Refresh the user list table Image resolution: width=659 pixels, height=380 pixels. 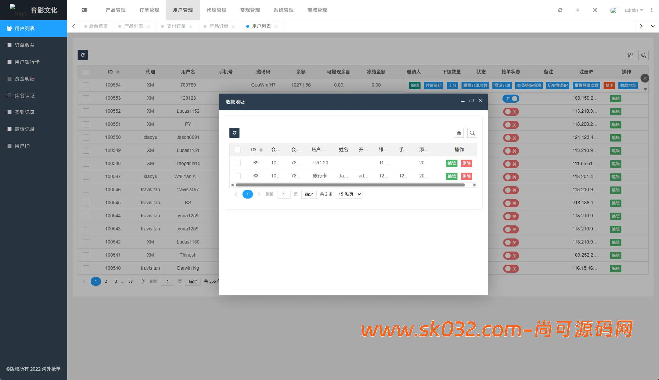pyautogui.click(x=83, y=55)
